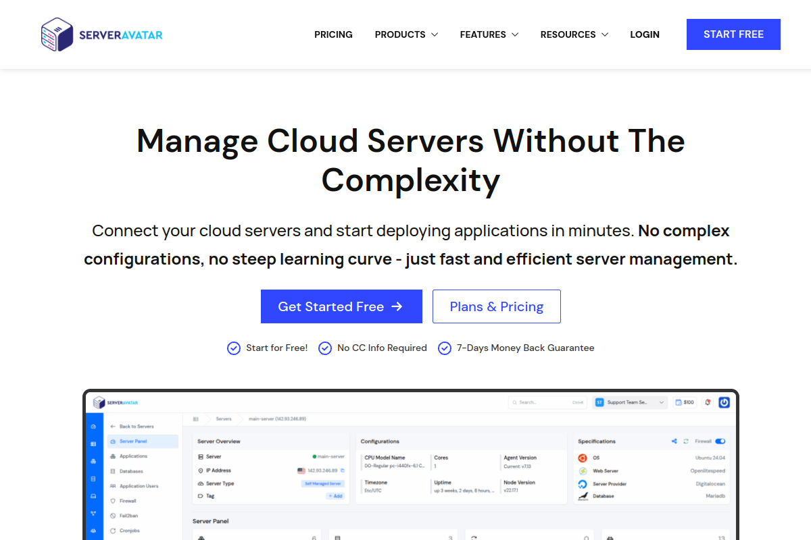Click the Ubuntu OS icon
This screenshot has width=811, height=540.
[x=583, y=458]
